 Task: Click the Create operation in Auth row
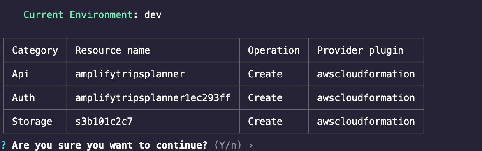pos(265,98)
